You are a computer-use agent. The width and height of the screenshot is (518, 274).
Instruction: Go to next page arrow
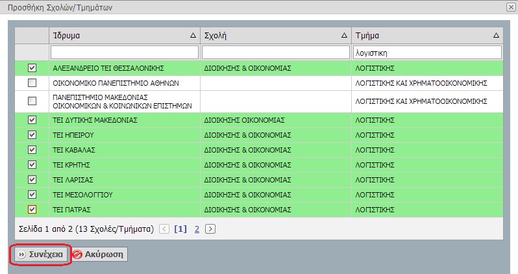(x=210, y=229)
